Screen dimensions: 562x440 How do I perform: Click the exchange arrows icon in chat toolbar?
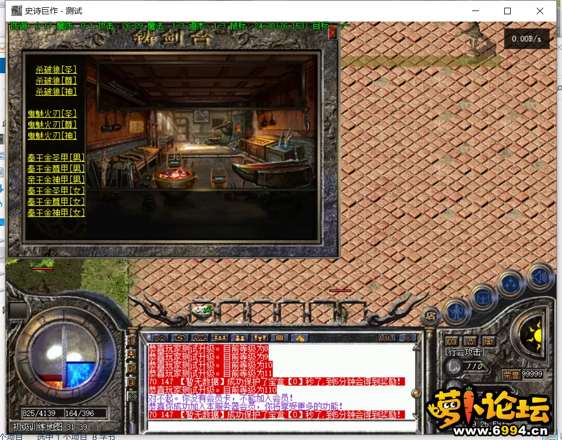(180, 338)
